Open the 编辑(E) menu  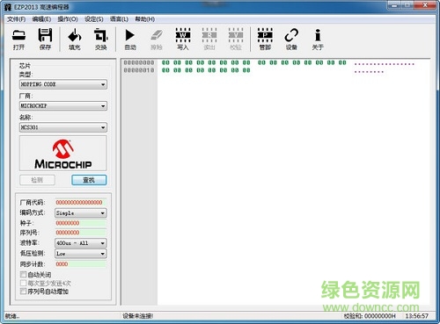41,19
